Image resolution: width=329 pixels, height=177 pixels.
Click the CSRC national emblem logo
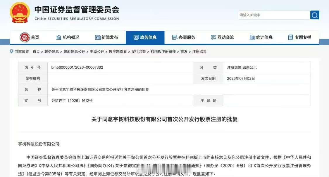click(x=20, y=13)
